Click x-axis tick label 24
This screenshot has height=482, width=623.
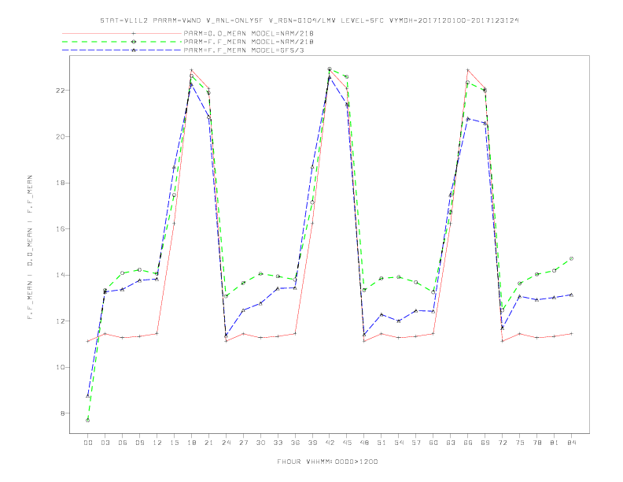[x=226, y=443]
